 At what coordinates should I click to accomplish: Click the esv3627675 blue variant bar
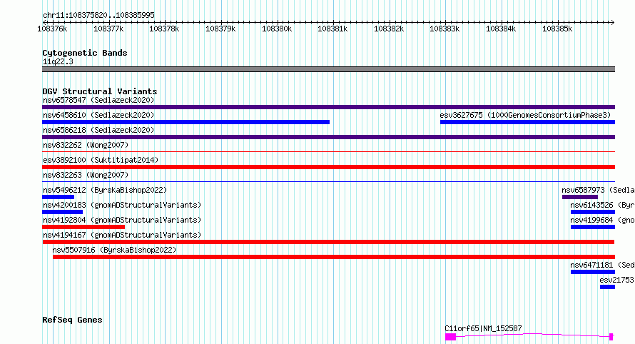pyautogui.click(x=528, y=122)
